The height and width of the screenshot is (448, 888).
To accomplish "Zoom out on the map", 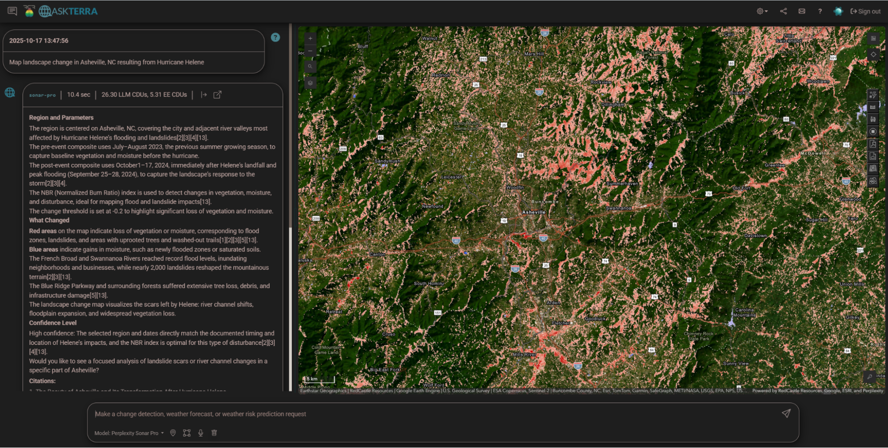I will pos(310,52).
